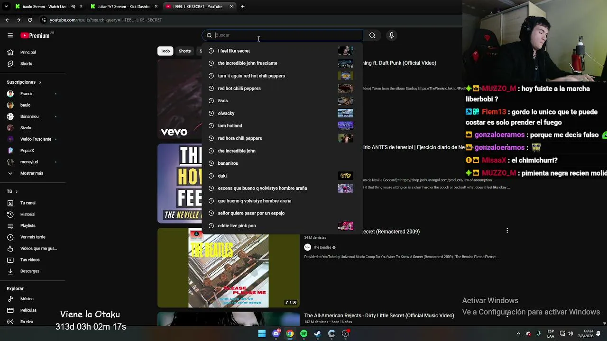
Task: Select the Shorts filter chip
Action: pyautogui.click(x=184, y=51)
